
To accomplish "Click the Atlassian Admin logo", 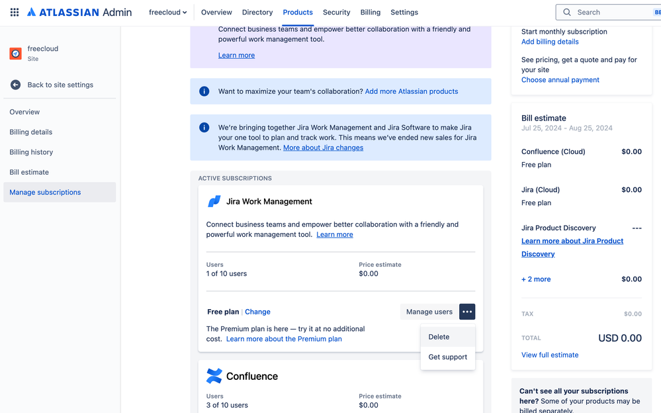I will click(x=79, y=12).
